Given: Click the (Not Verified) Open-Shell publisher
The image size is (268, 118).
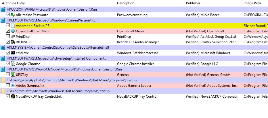Looking at the screenshot, I should [205, 31].
